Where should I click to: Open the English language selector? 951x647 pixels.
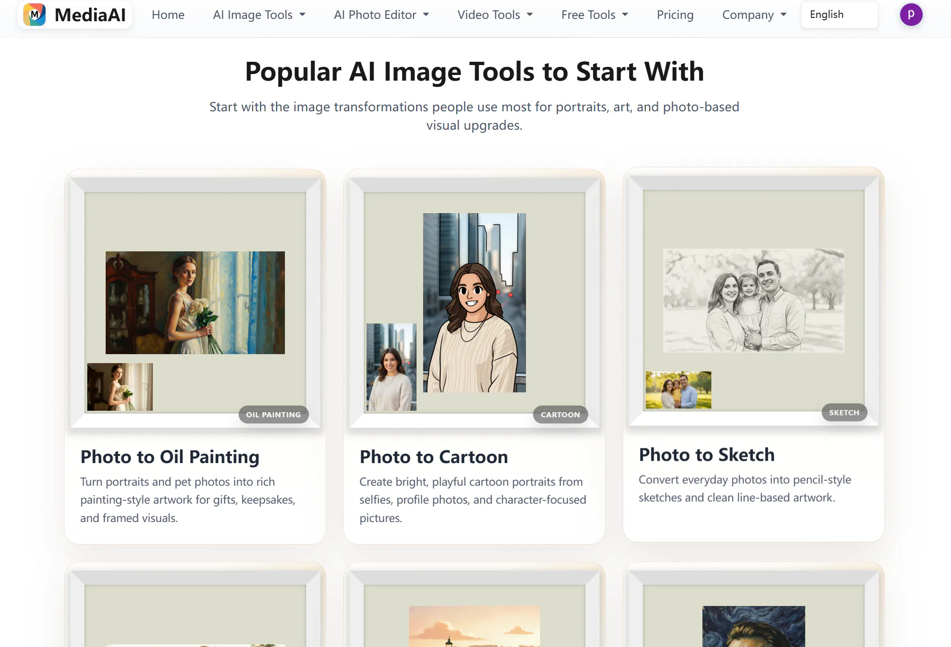(839, 15)
